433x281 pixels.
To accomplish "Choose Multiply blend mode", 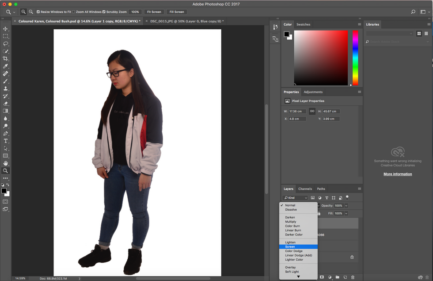I will click(x=298, y=222).
